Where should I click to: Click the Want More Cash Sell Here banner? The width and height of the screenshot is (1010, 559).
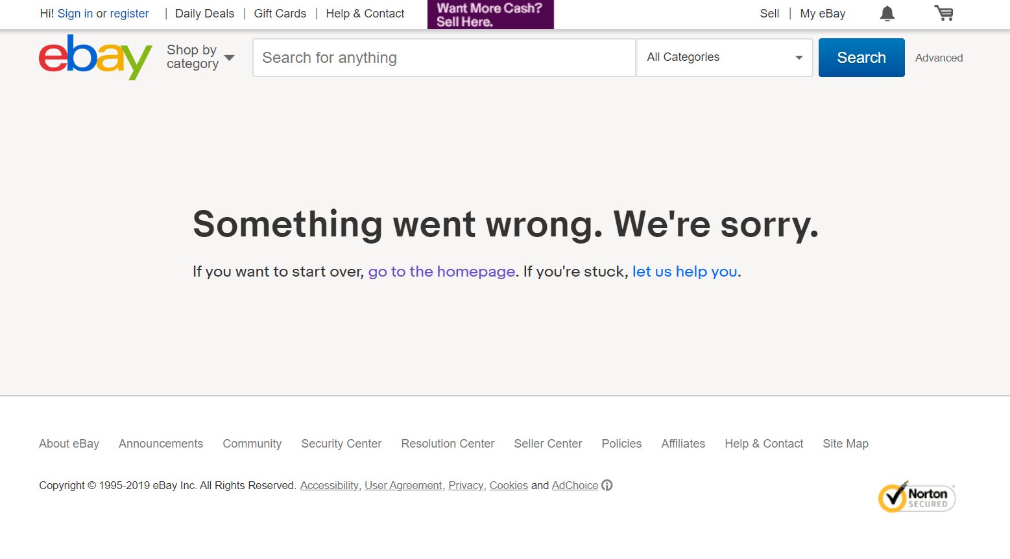tap(490, 14)
